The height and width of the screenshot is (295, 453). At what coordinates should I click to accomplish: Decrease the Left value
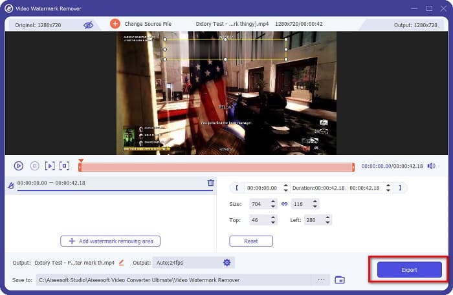coord(327,223)
